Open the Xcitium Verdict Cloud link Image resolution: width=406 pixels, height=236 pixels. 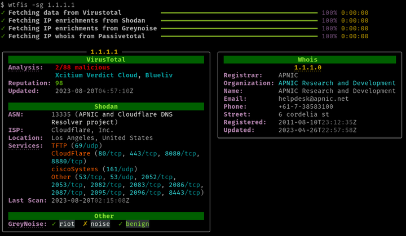(x=96, y=75)
